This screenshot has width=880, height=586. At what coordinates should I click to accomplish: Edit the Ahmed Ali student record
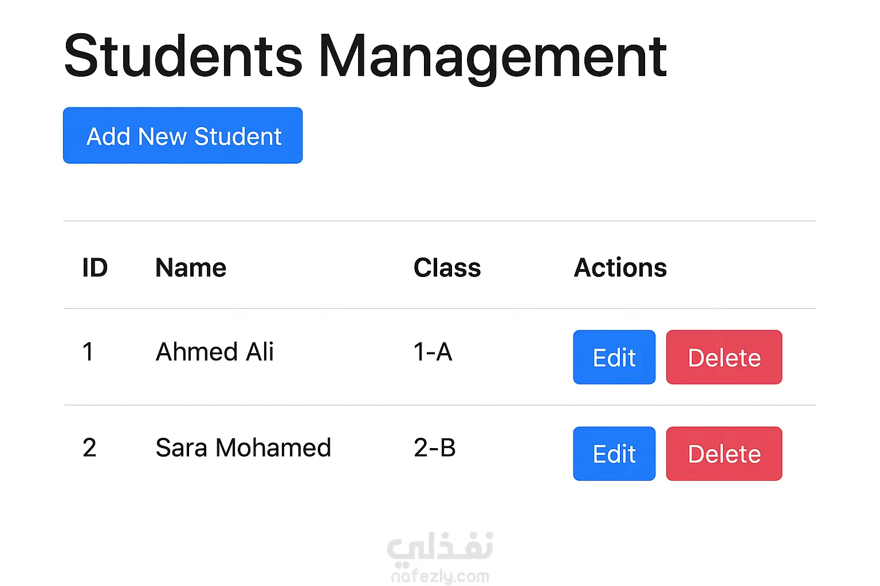pos(614,357)
